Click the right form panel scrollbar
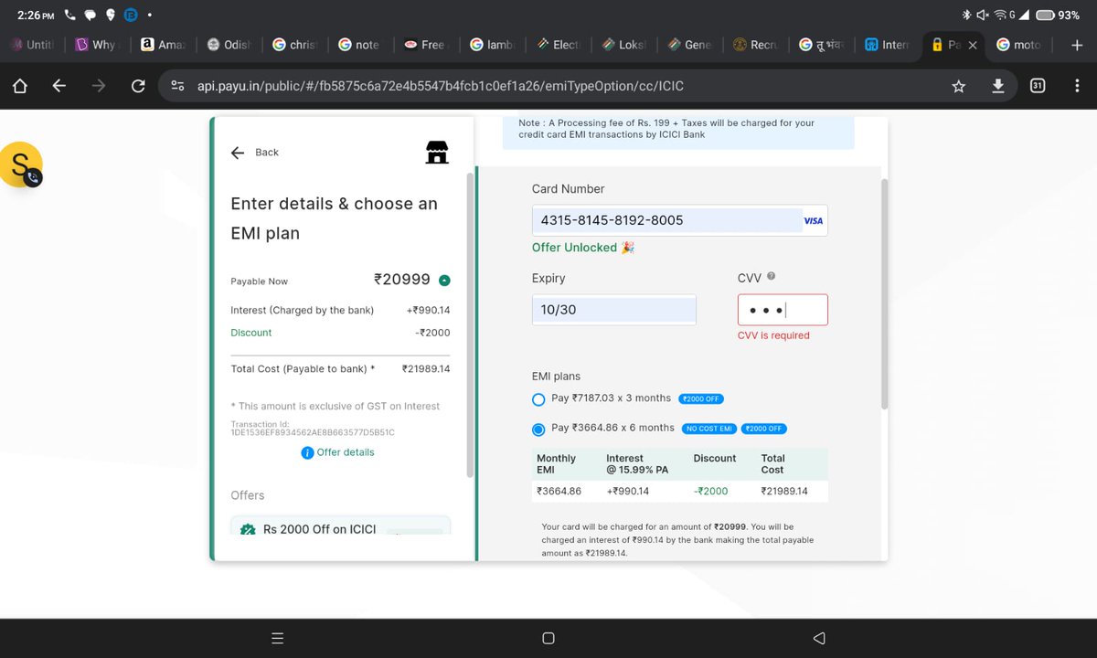This screenshot has width=1097, height=658. pyautogui.click(x=884, y=292)
